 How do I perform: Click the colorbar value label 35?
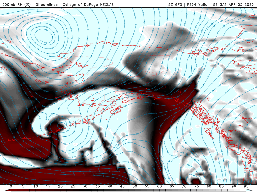(98, 186)
